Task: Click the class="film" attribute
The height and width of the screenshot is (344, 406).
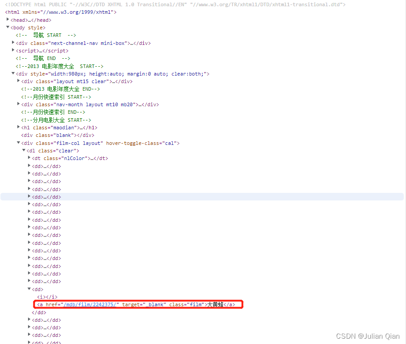Action: click(187, 304)
